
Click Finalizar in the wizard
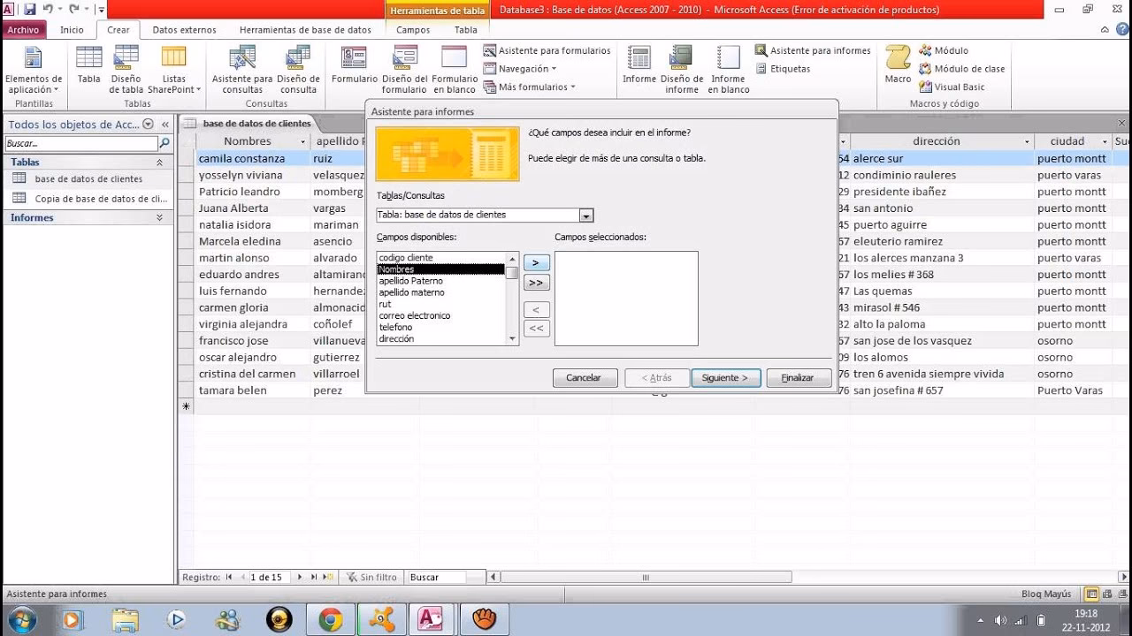pyautogui.click(x=798, y=378)
